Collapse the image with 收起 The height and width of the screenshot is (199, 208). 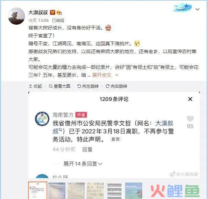coord(35,86)
